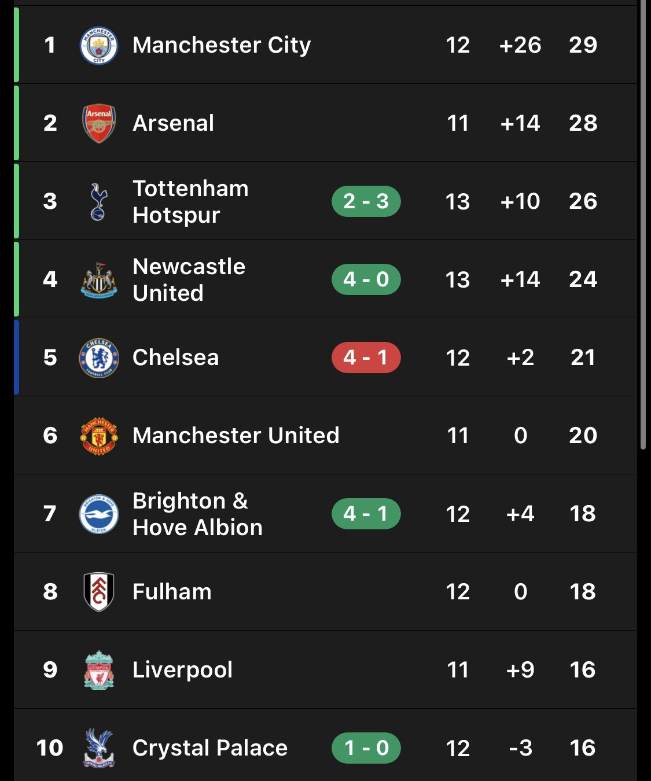Open the Manchester United team name
Screen dimensions: 651x781
(x=236, y=436)
